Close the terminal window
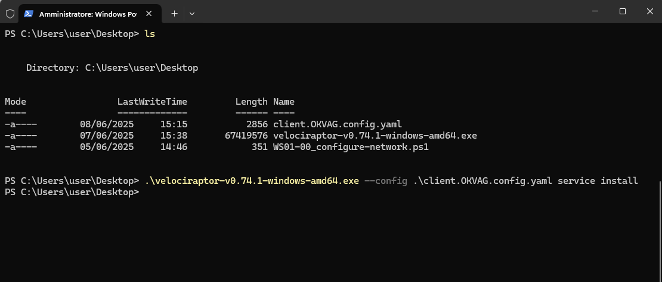 tap(649, 11)
